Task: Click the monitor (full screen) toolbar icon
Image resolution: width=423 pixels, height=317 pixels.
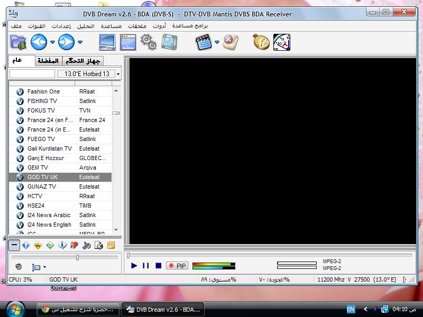Action: [x=107, y=42]
